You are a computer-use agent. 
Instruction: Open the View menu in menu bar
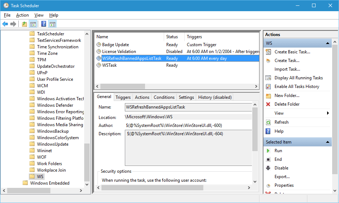pyautogui.click(x=39, y=15)
